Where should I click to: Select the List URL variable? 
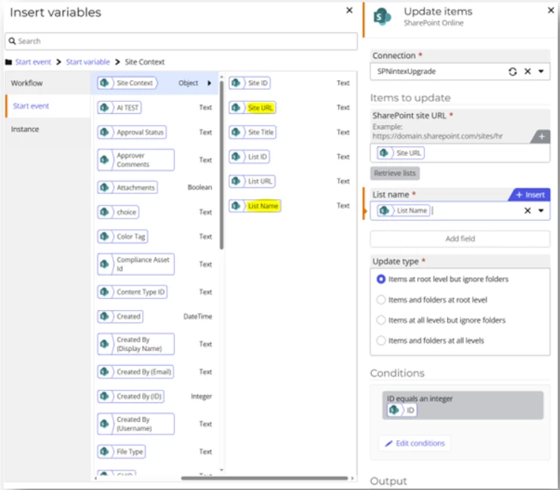pos(252,181)
